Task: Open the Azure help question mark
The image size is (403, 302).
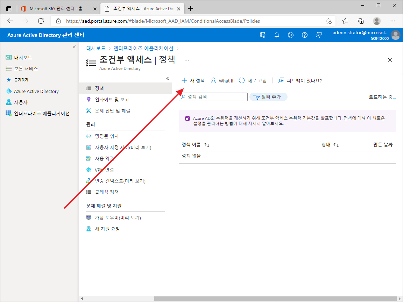Action: 305,35
